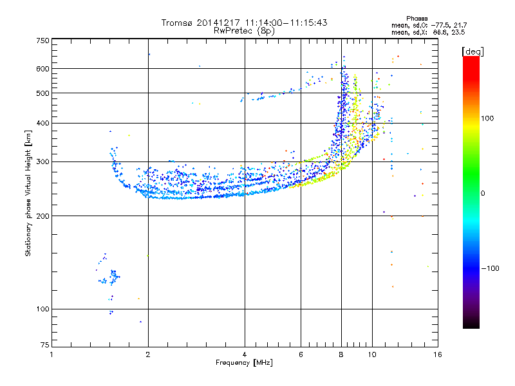Click the 'Stationary phase Virtual Height [km]' axis label
Screen dimensions: 515x386
(28, 193)
